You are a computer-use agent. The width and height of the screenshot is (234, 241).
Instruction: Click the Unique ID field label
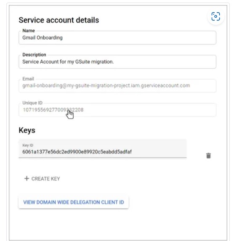(x=32, y=103)
